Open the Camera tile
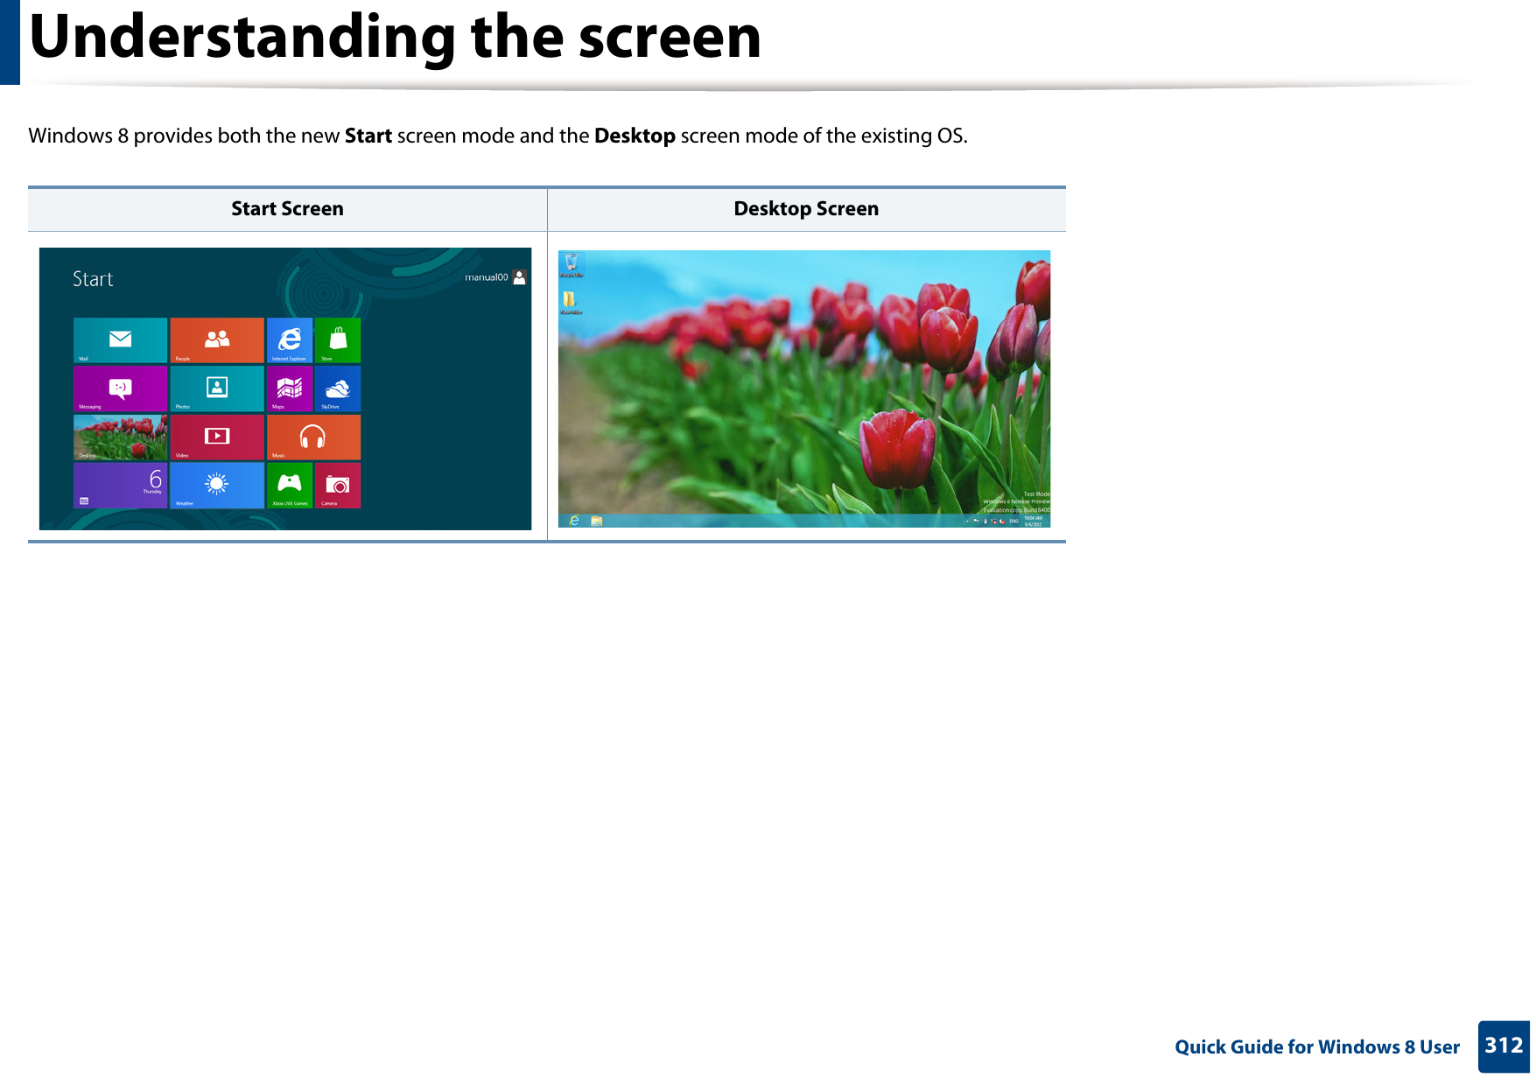1536x1085 pixels. (340, 486)
